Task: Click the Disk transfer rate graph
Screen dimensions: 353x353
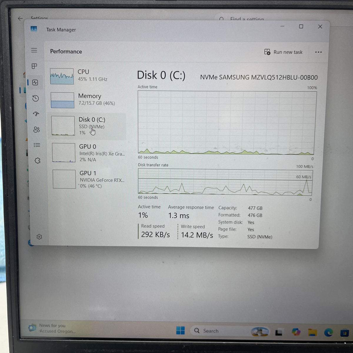Action: (x=225, y=182)
